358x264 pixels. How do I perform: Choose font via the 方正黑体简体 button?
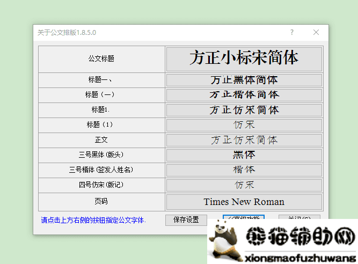pyautogui.click(x=244, y=80)
